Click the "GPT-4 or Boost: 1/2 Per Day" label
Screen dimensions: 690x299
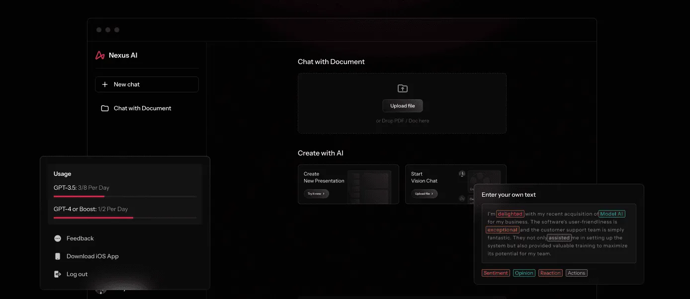click(91, 209)
